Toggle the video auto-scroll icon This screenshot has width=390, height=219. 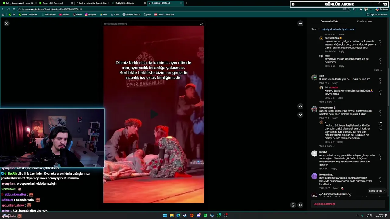[x=293, y=205]
